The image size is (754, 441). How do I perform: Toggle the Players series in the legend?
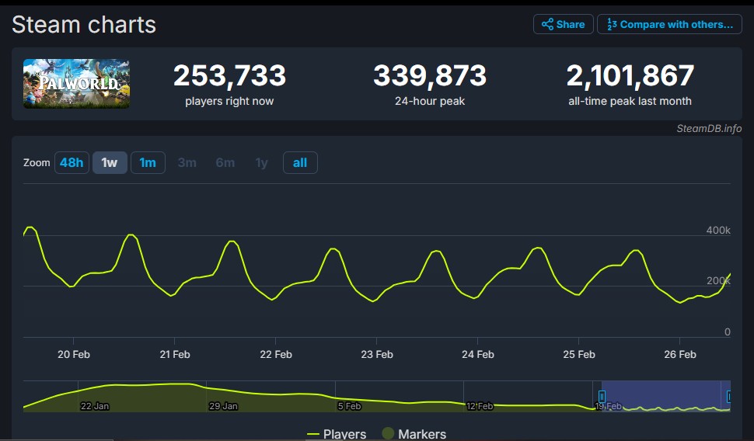point(337,434)
